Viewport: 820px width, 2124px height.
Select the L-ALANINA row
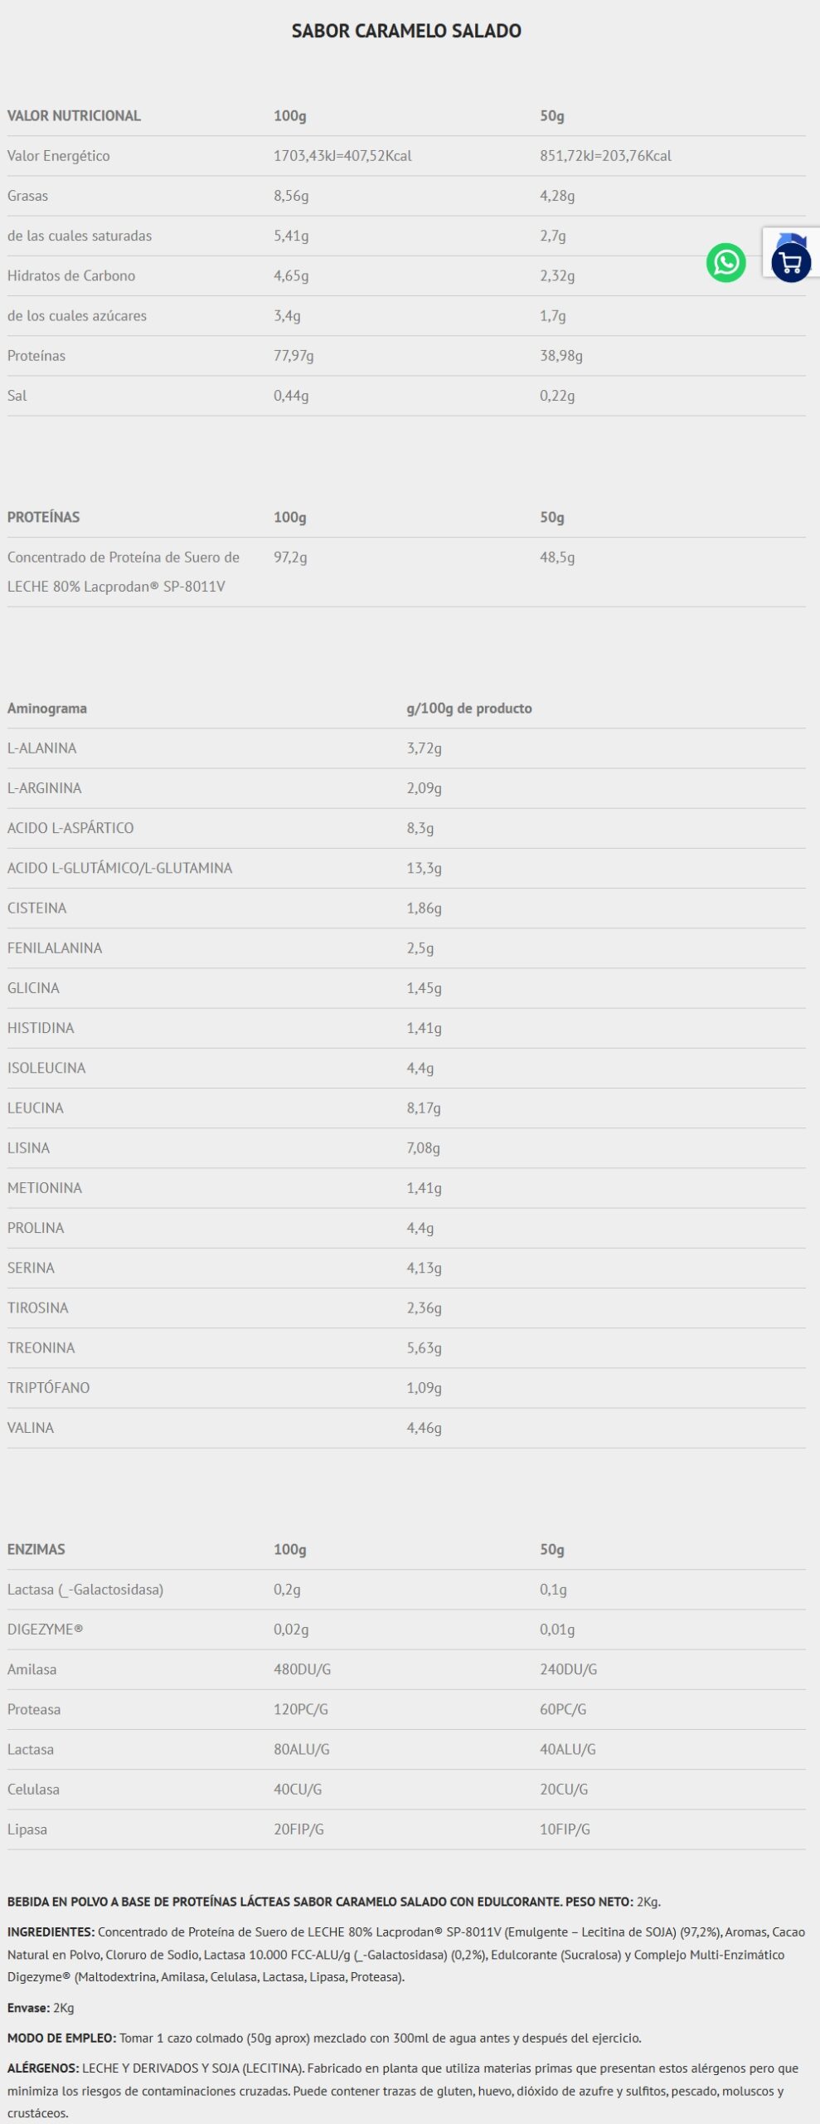tap(42, 748)
